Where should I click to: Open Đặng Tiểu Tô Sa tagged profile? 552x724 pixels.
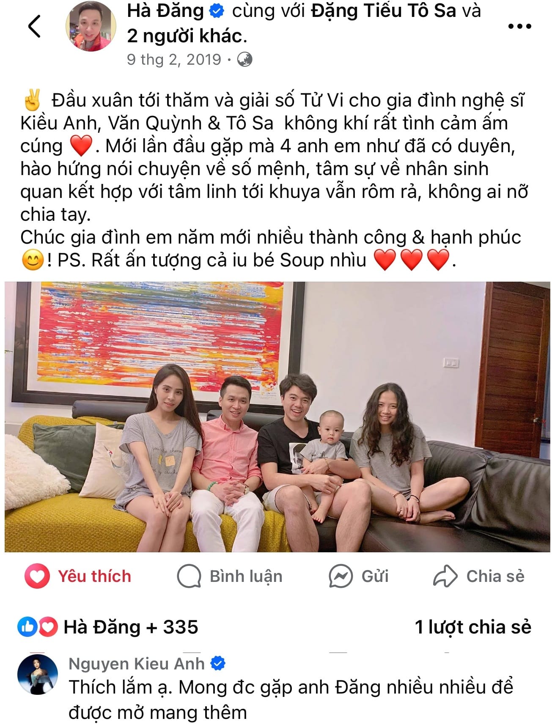[x=383, y=11]
